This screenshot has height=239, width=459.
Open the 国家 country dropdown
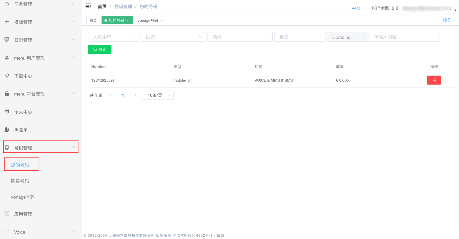pos(173,37)
